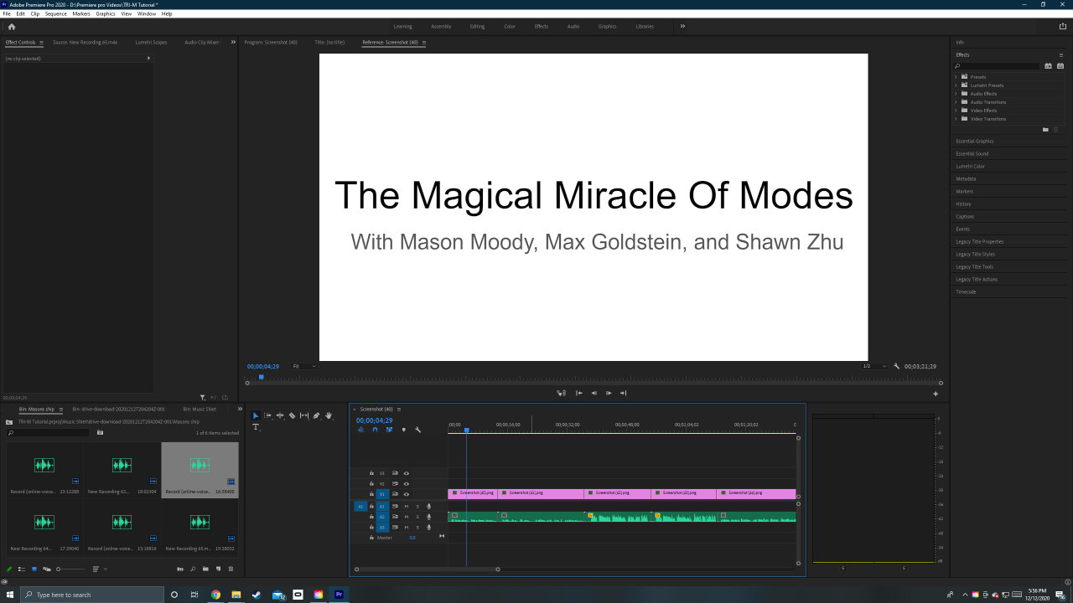Expand the Video Effects folder
The image size is (1073, 603).
(956, 111)
